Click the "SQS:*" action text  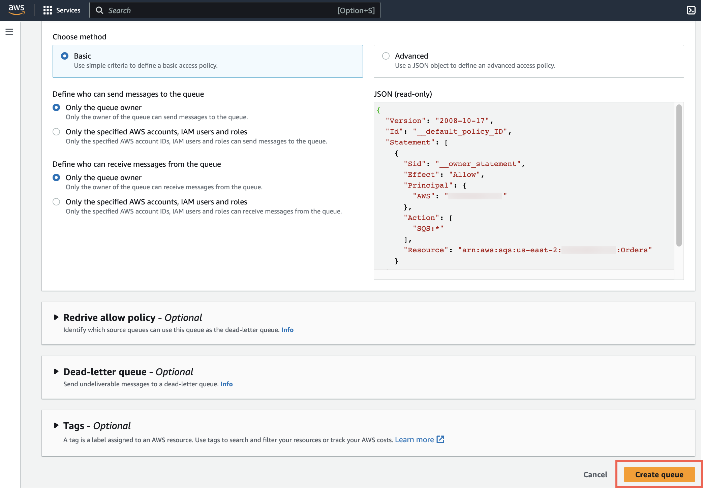(x=428, y=228)
